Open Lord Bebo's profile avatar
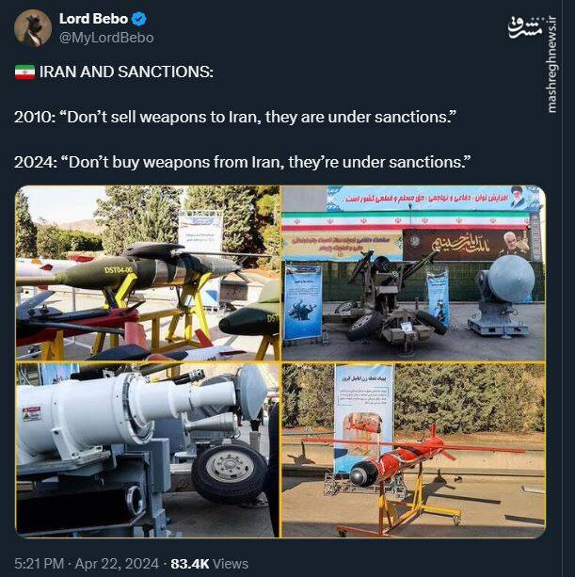Viewport: 575px width, 577px height. point(33,28)
